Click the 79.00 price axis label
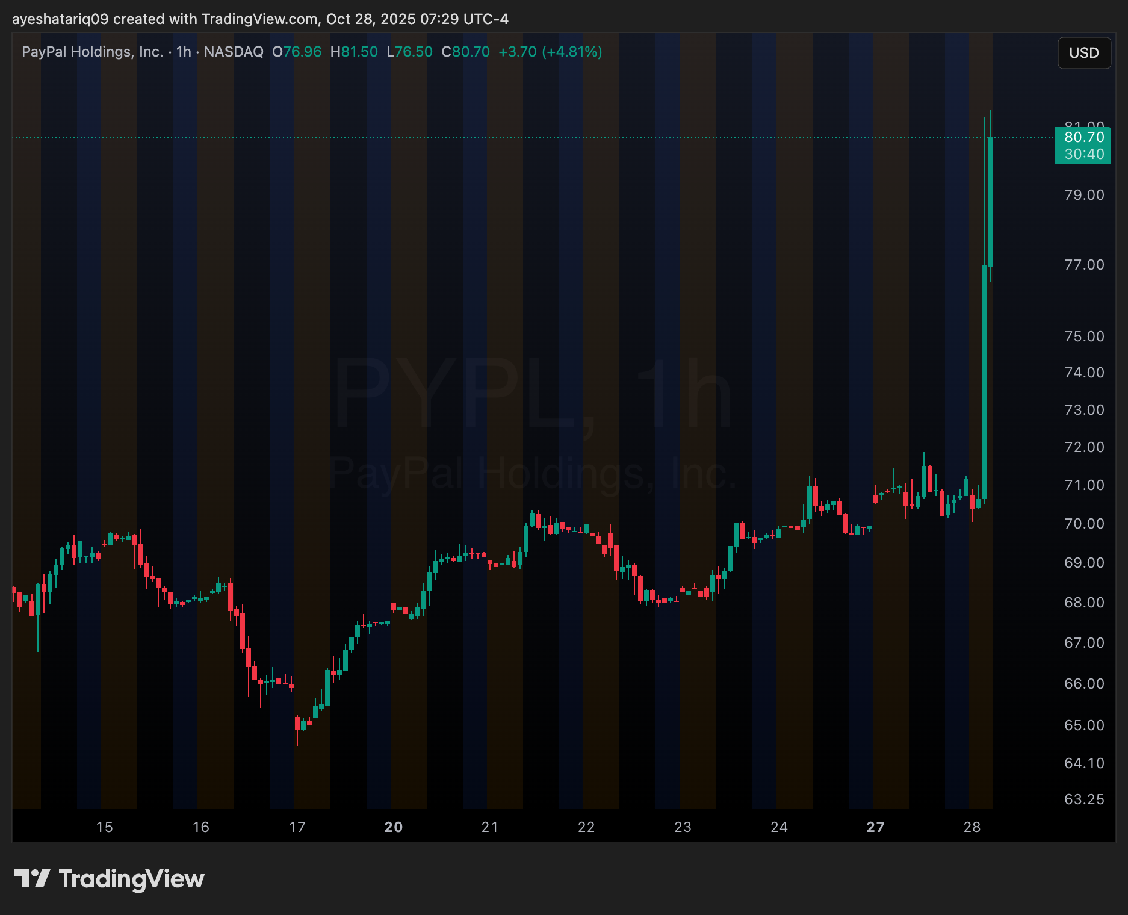Screen dimensions: 1128x915 1084,195
